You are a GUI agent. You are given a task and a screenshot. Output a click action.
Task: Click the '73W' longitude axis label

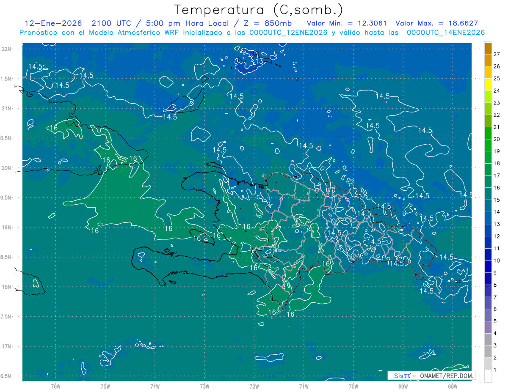click(204, 387)
